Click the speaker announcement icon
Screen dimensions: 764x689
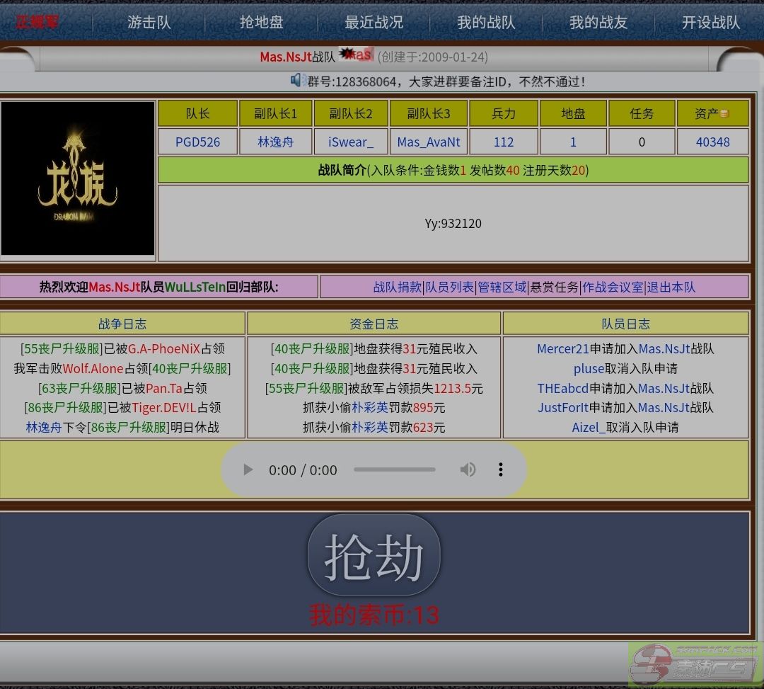(298, 81)
